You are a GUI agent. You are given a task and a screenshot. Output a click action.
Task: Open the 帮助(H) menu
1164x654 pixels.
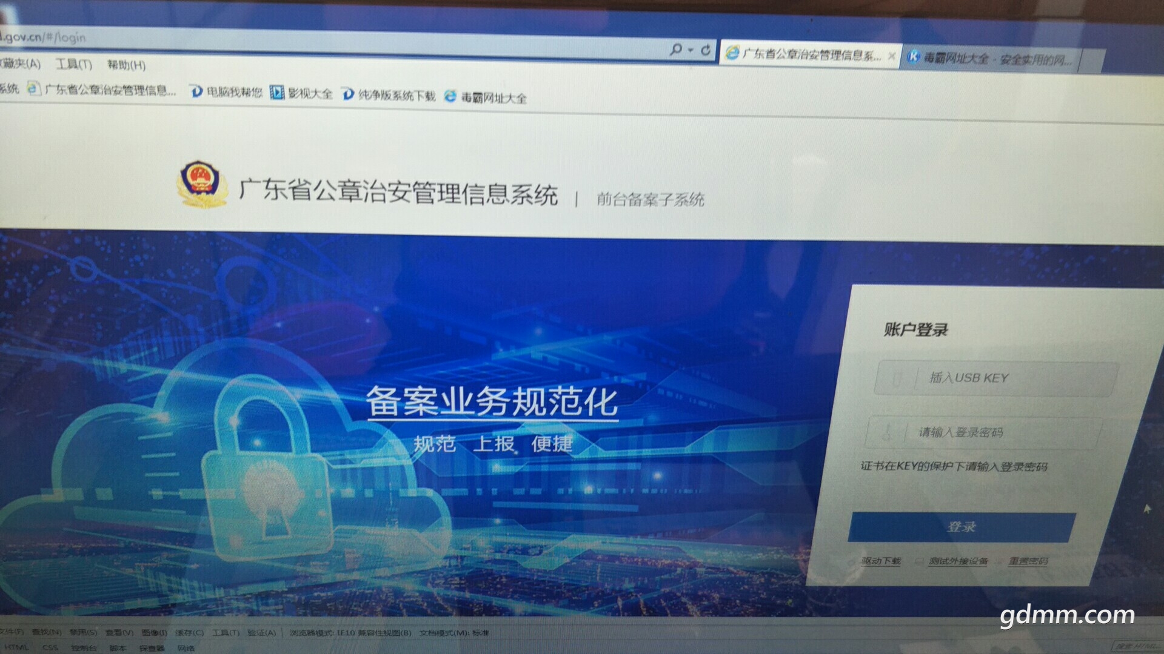click(x=126, y=65)
